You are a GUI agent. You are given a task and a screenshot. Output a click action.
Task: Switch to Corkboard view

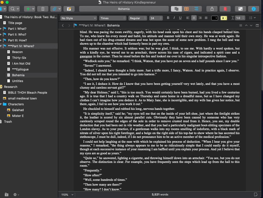click(x=186, y=9)
